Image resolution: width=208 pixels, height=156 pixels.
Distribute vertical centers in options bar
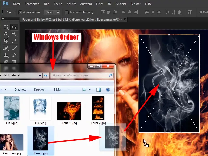point(153,12)
